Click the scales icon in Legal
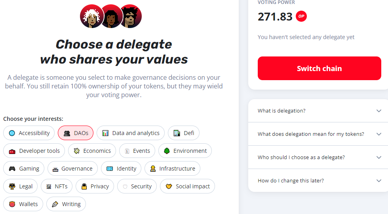Image resolution: width=388 pixels, height=214 pixels. click(12, 186)
